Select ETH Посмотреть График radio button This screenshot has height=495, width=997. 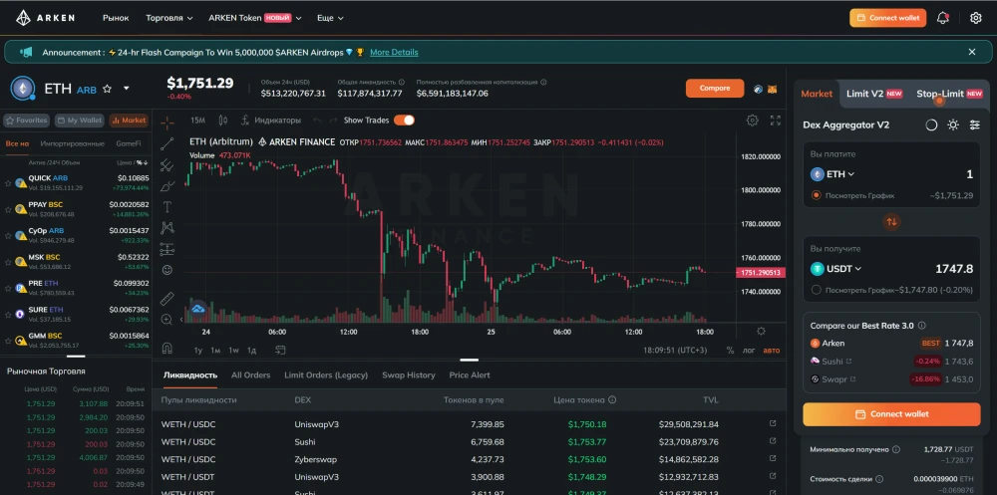click(x=817, y=195)
